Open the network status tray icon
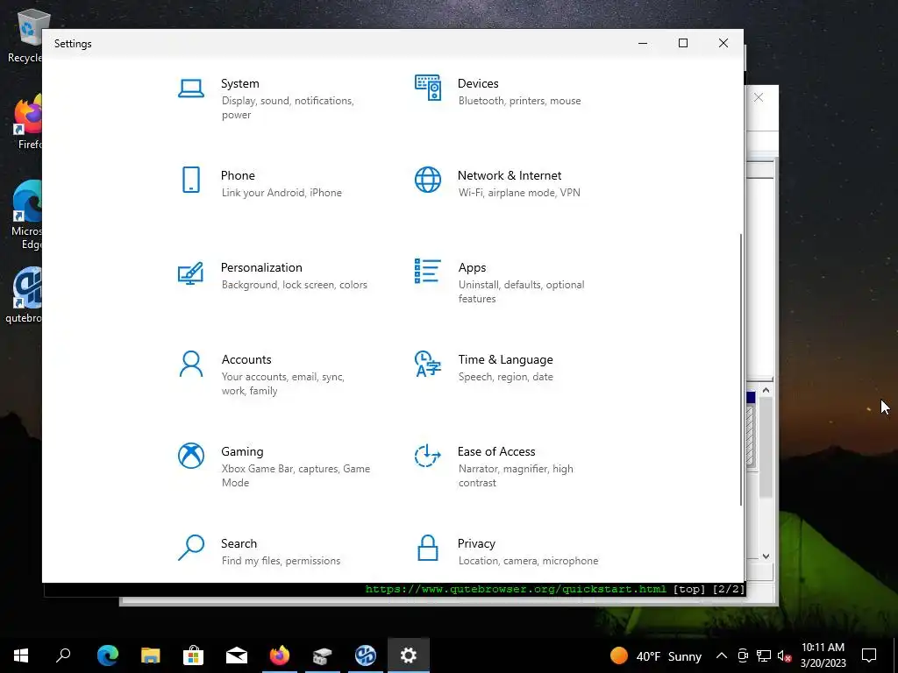Image resolution: width=898 pixels, height=673 pixels. [x=764, y=655]
